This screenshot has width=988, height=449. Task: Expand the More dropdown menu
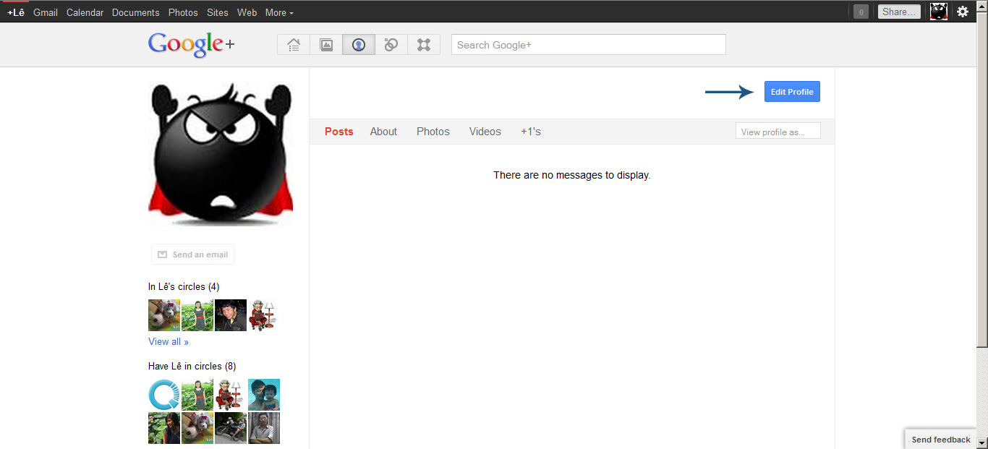pyautogui.click(x=279, y=12)
